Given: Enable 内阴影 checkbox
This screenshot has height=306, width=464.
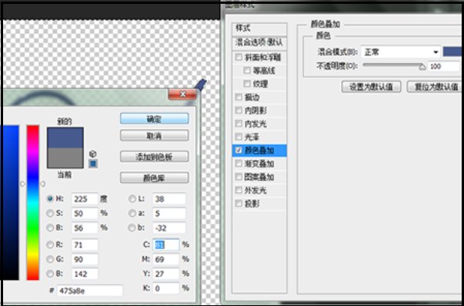Looking at the screenshot, I should tap(239, 110).
